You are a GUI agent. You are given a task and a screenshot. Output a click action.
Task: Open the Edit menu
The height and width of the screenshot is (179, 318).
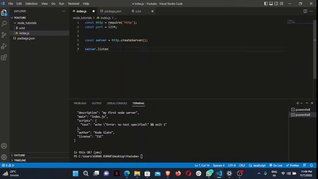click(x=19, y=3)
